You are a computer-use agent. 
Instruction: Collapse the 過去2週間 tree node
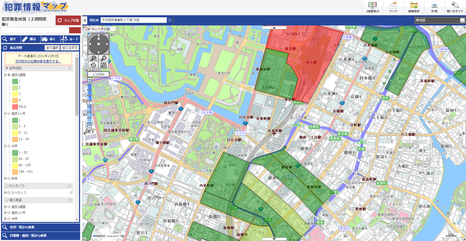tap(5, 75)
